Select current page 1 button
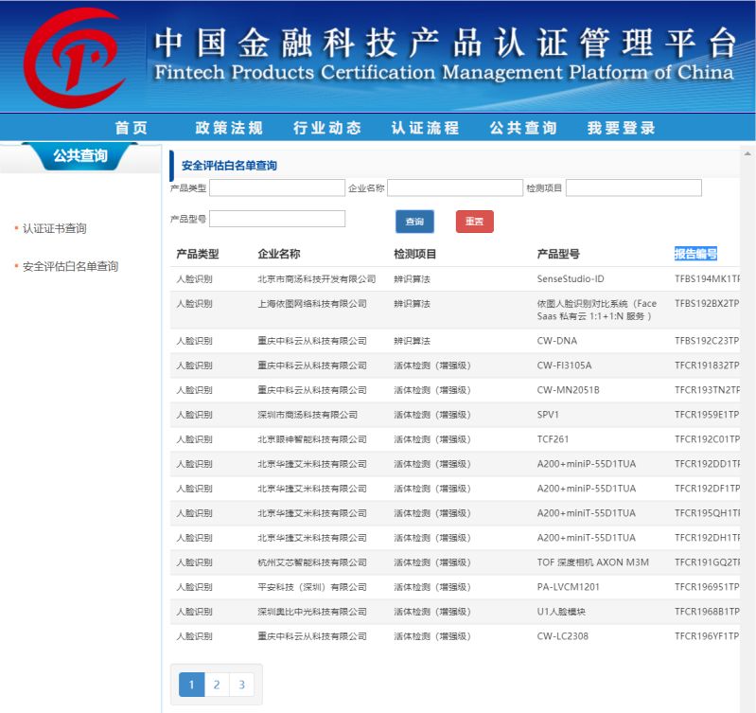The image size is (756, 713). click(191, 684)
